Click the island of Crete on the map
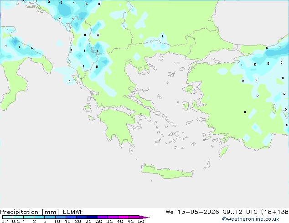This screenshot has width=289, height=223. coord(167,172)
